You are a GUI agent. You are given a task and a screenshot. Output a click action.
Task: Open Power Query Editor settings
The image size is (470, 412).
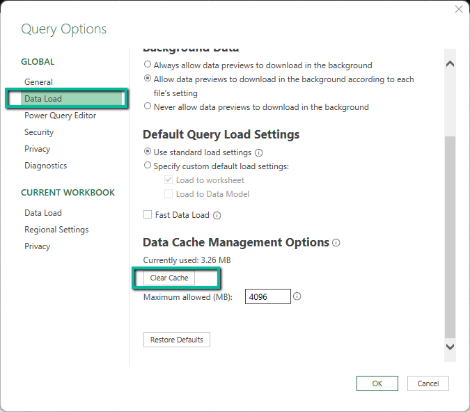tap(61, 116)
